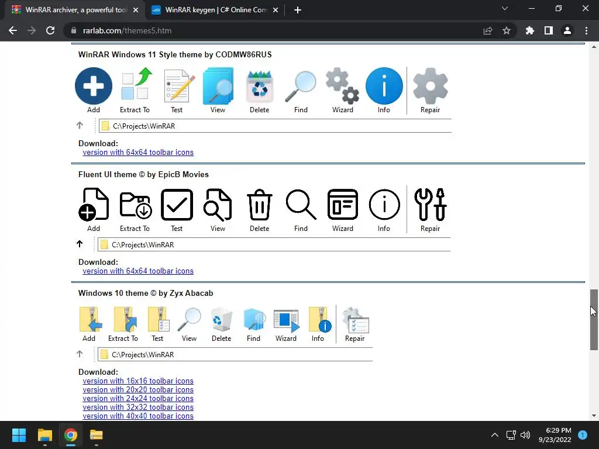
Task: Open version with 32x32 toolbar icons link
Action: pos(138,407)
